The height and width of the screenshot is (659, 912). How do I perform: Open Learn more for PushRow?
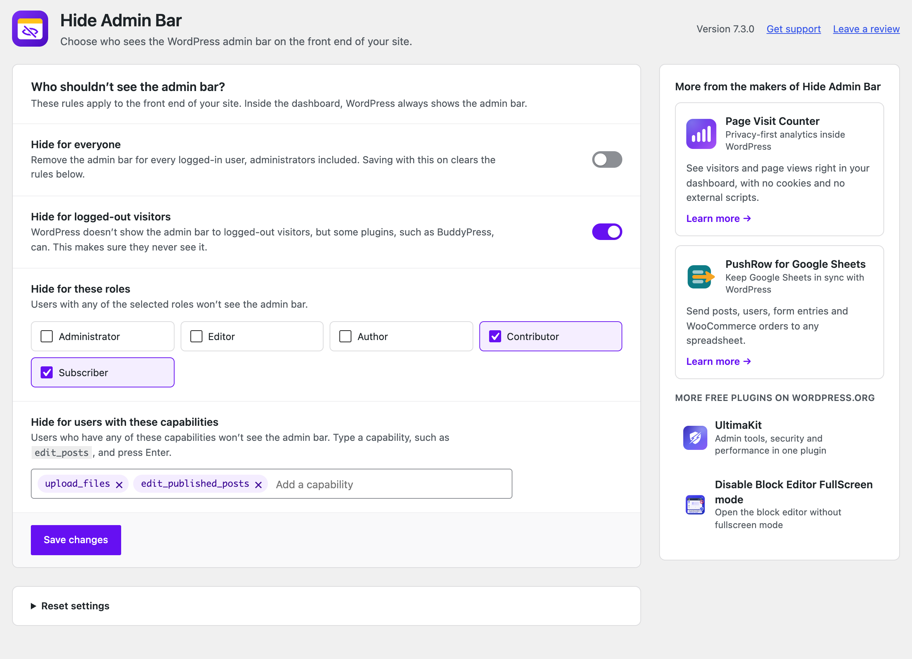tap(719, 361)
